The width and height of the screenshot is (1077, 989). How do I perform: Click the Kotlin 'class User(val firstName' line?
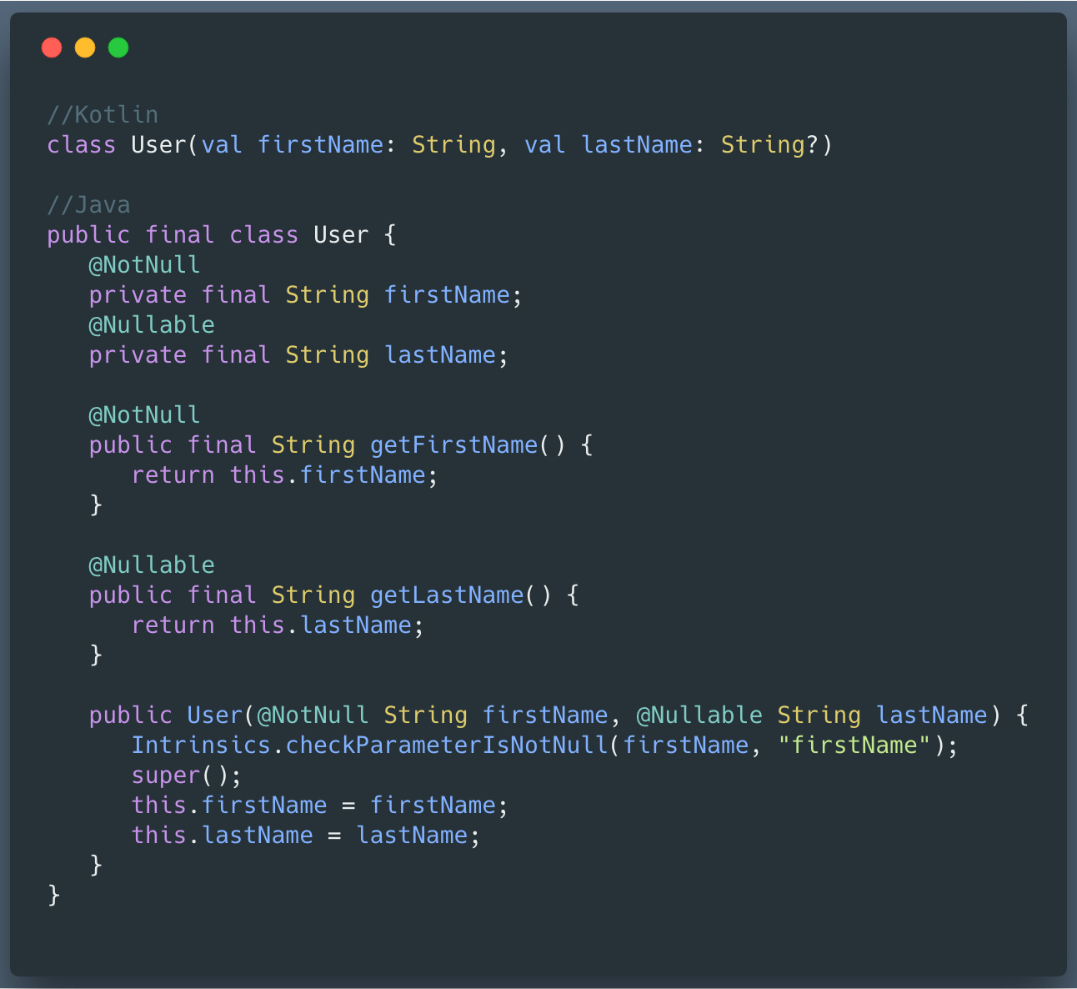[x=439, y=145]
